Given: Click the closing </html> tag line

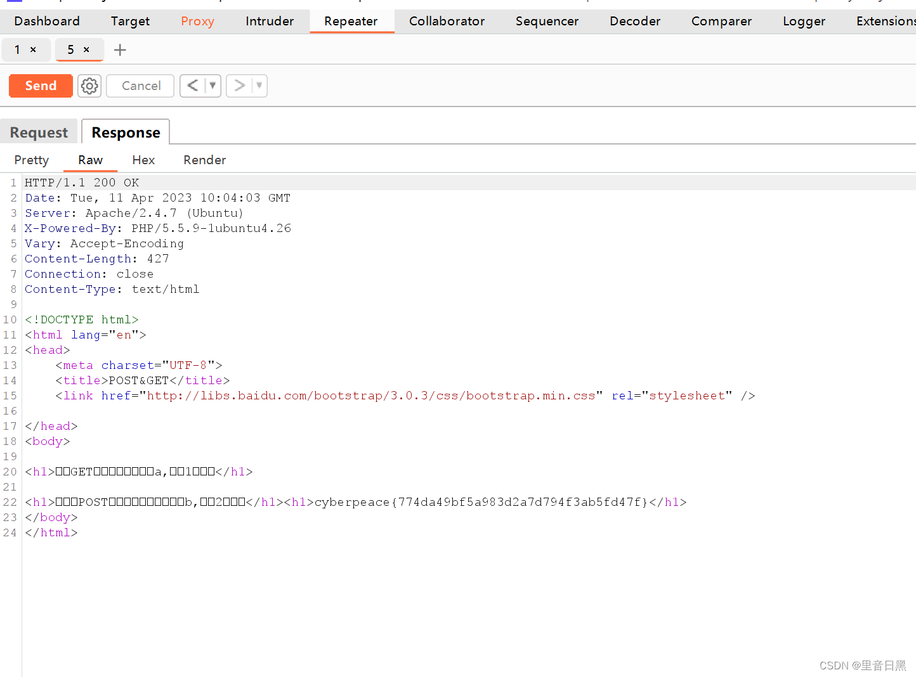Looking at the screenshot, I should pos(51,532).
